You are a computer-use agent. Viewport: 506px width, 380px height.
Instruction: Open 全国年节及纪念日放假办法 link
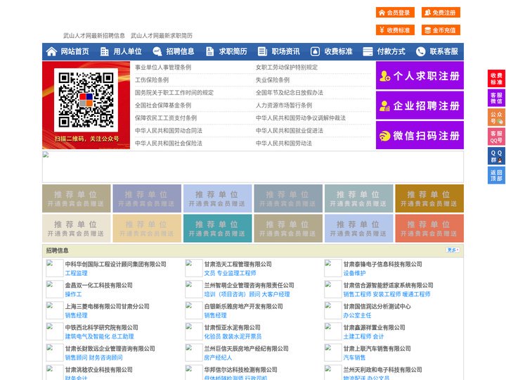290,92
